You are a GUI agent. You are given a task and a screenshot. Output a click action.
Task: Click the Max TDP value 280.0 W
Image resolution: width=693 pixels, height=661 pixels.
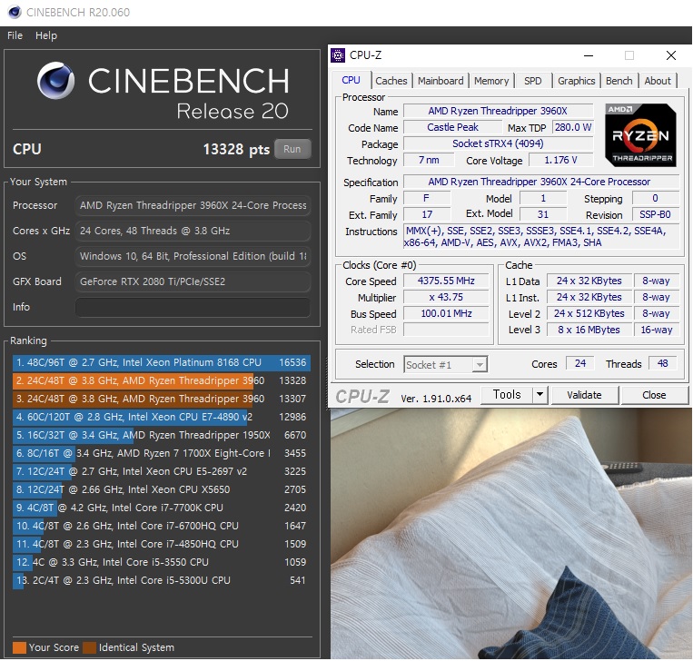(573, 127)
